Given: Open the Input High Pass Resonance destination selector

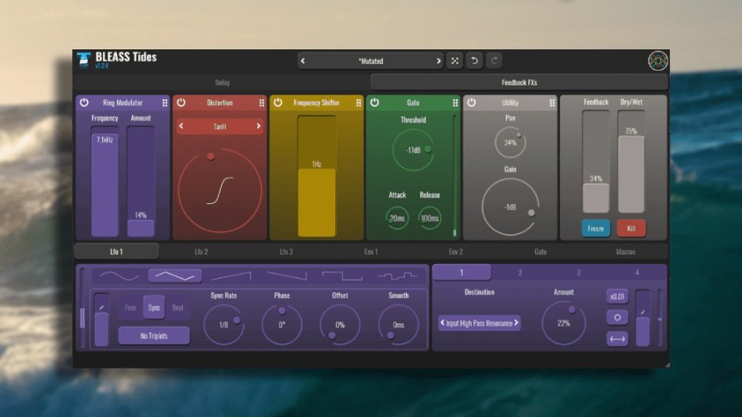Looking at the screenshot, I should 479,323.
